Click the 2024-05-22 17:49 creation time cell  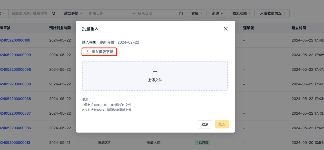(308, 40)
